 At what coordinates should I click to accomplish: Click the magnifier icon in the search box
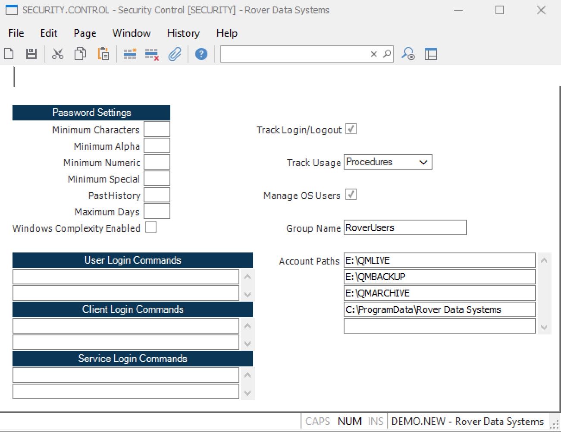click(387, 54)
